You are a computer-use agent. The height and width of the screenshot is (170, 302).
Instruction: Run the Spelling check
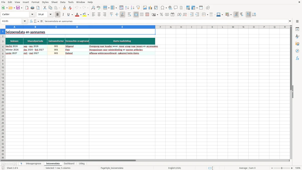tap(99, 8)
